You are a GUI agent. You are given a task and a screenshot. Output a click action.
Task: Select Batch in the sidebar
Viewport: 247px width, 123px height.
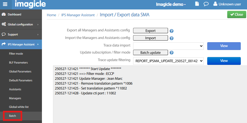click(x=12, y=116)
